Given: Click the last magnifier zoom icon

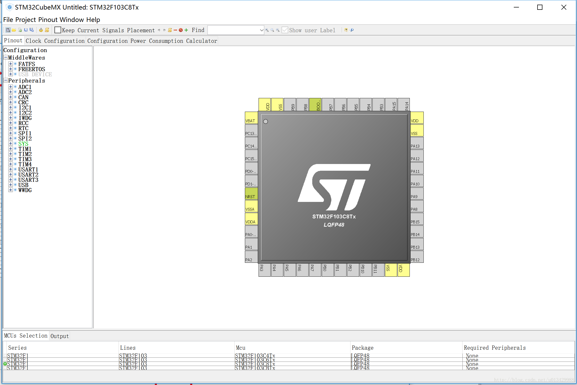Looking at the screenshot, I should tap(278, 30).
